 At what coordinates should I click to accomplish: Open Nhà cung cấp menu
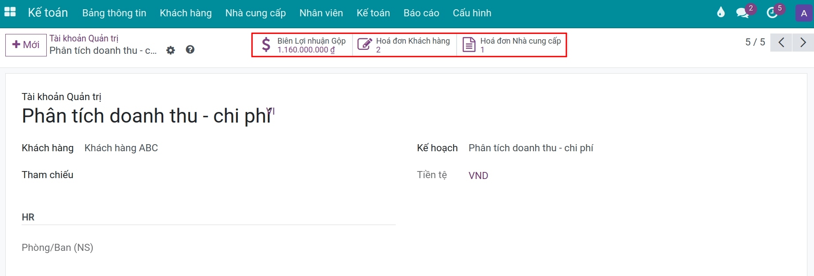(255, 13)
